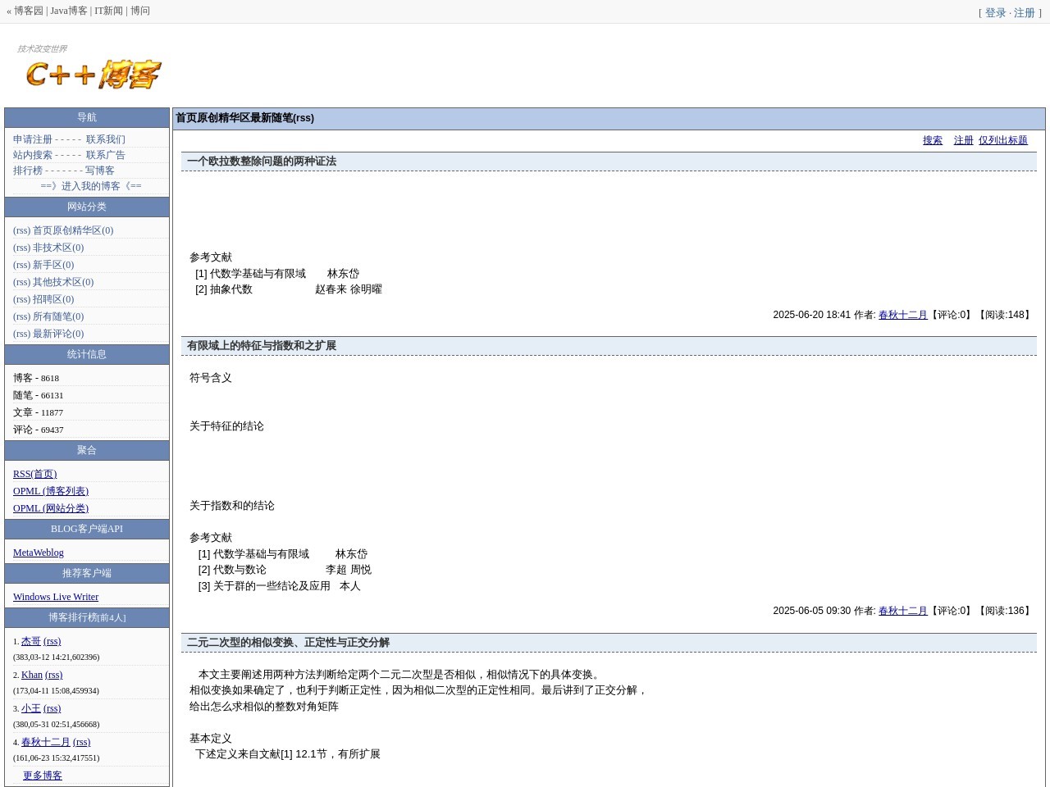1050x787 pixels.
Task: Open IT新闻 from the top menu
Action: 108,11
